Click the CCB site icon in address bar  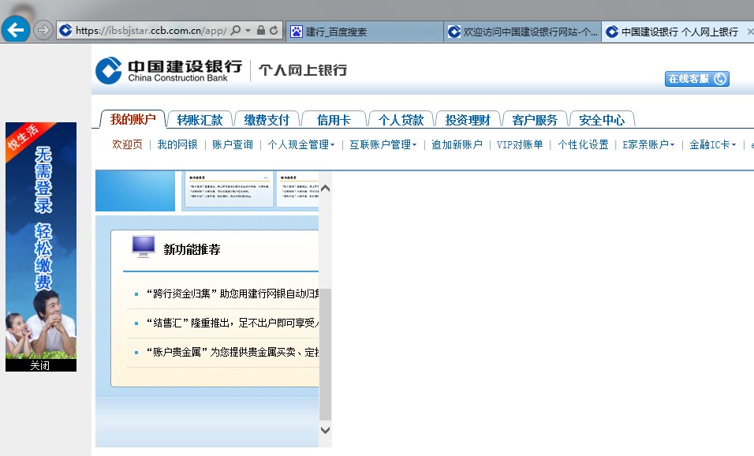[65, 30]
